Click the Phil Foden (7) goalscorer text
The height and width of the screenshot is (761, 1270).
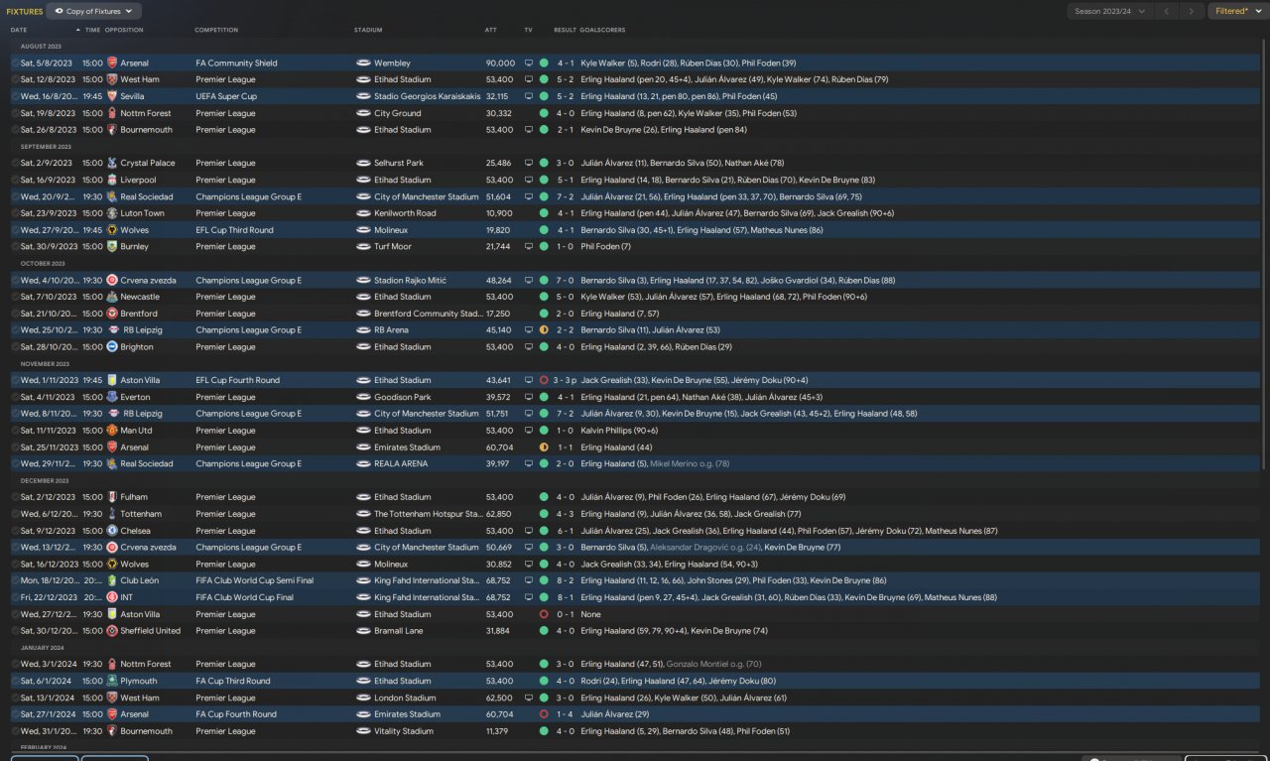604,246
